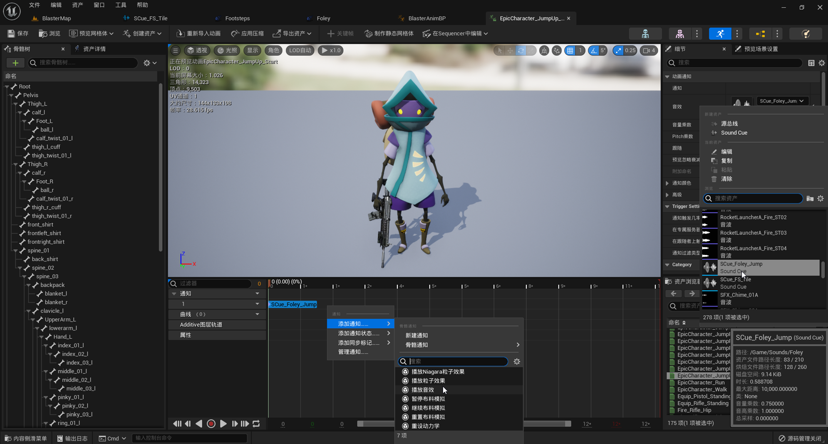Open the Export Asset dropdown
This screenshot has height=444, width=828.
point(292,33)
